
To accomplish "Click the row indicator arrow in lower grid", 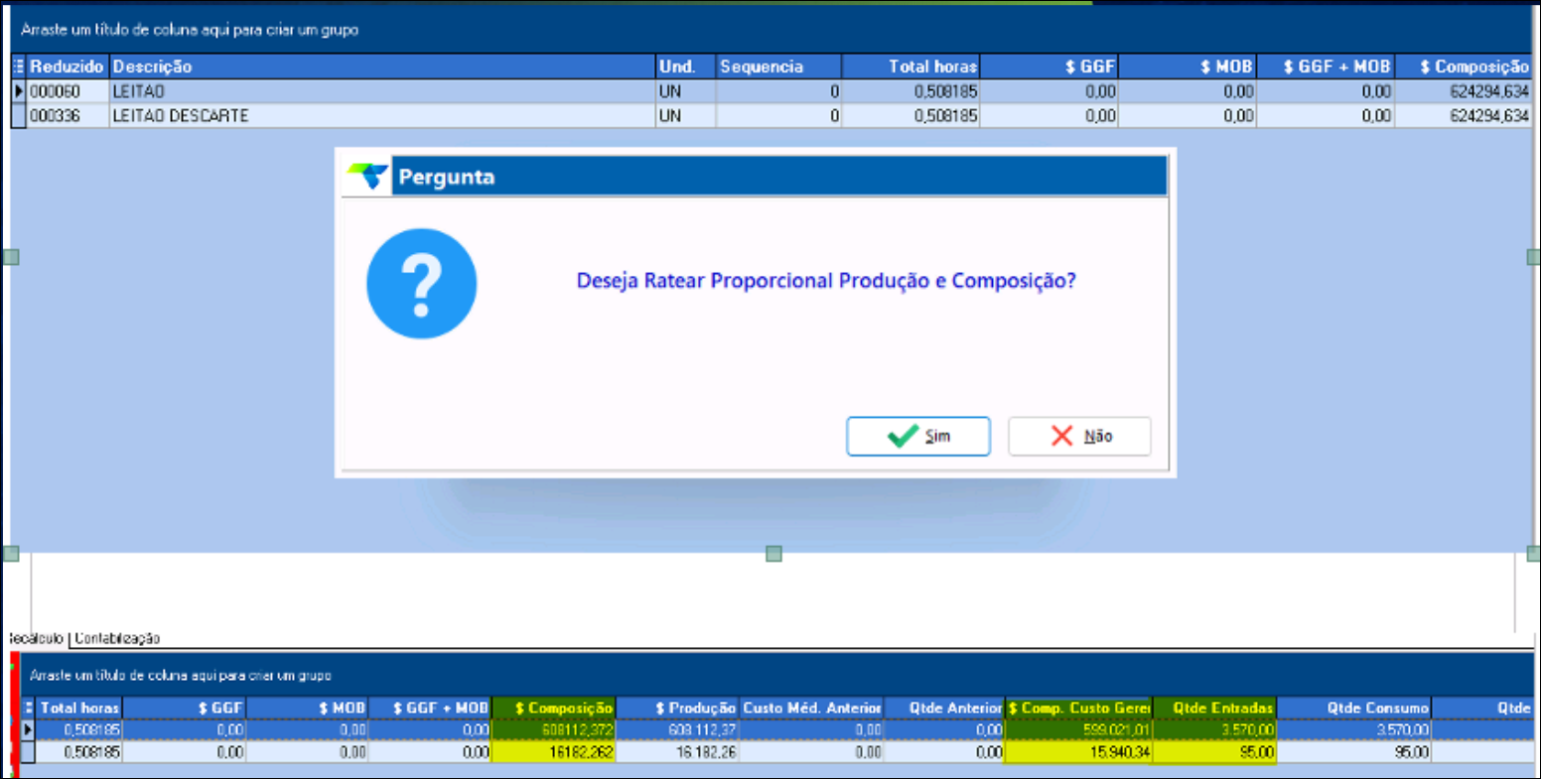I will coord(29,729).
